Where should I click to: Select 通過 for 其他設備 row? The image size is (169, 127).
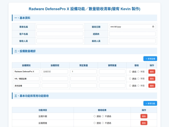[x=130, y=86]
